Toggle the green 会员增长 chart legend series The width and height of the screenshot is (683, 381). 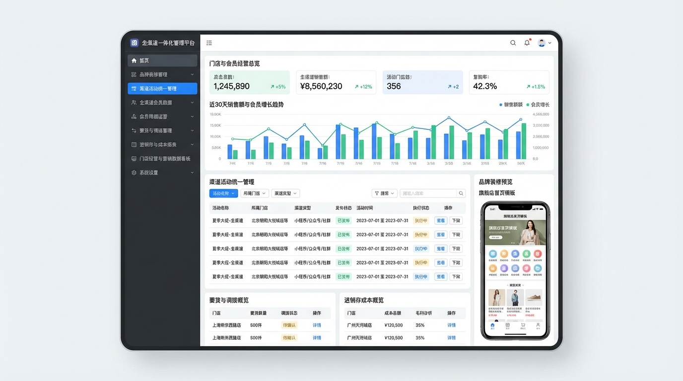538,105
